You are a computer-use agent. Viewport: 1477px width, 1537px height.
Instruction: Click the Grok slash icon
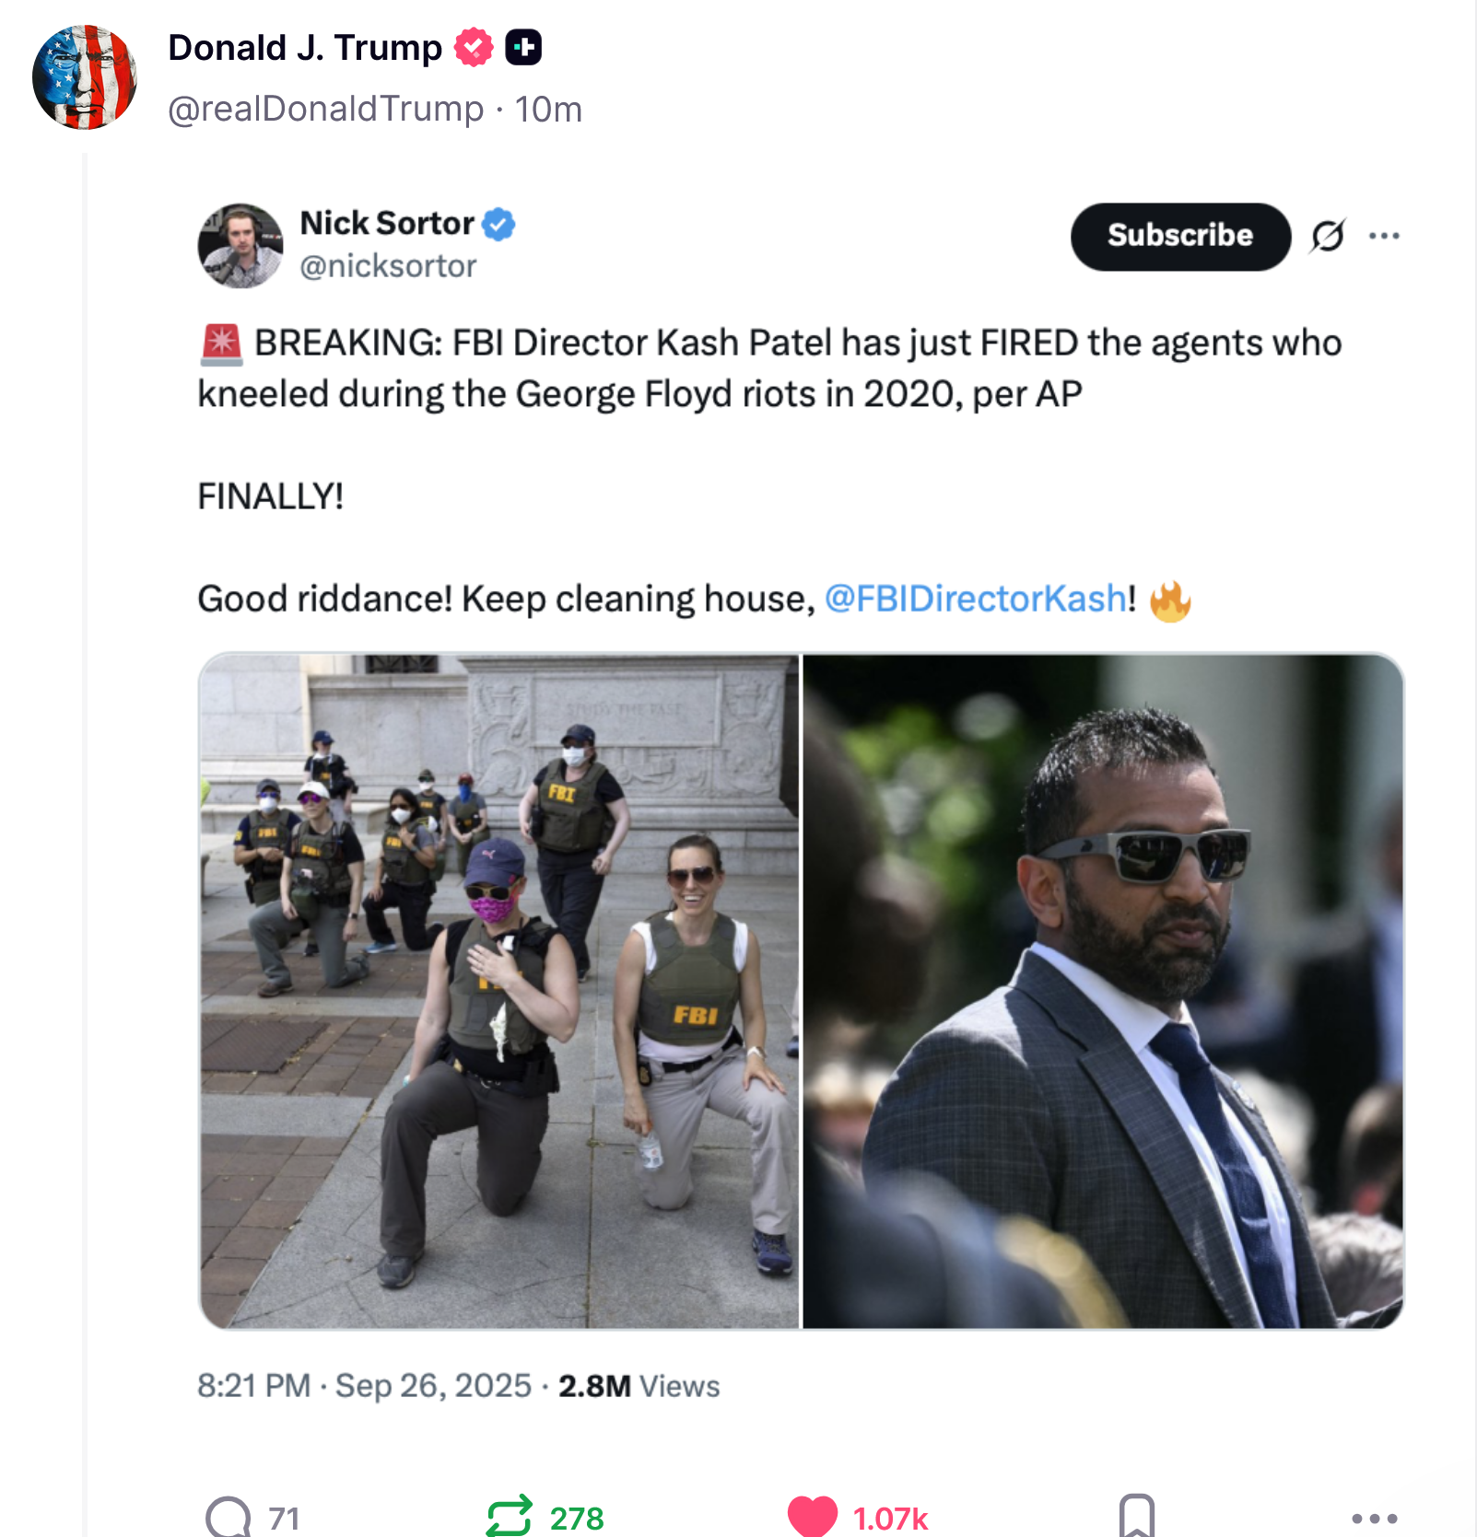pos(1328,236)
